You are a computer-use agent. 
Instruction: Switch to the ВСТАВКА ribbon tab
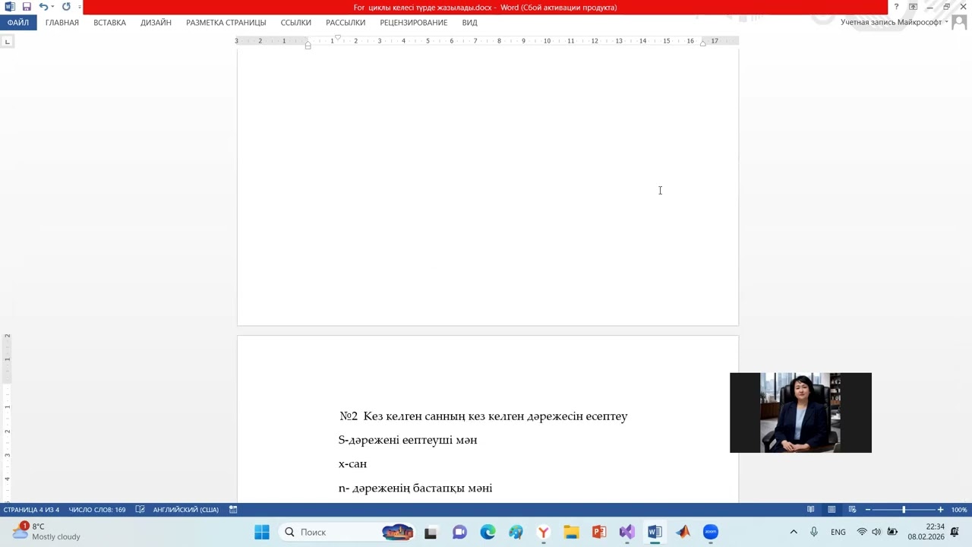[110, 23]
